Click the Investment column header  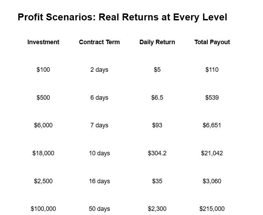click(x=43, y=42)
